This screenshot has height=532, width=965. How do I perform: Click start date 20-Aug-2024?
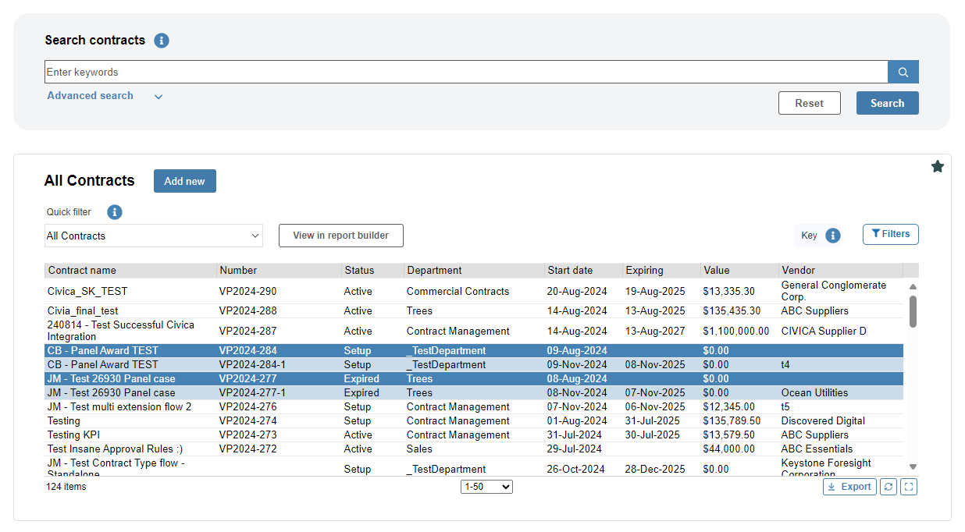coord(577,292)
